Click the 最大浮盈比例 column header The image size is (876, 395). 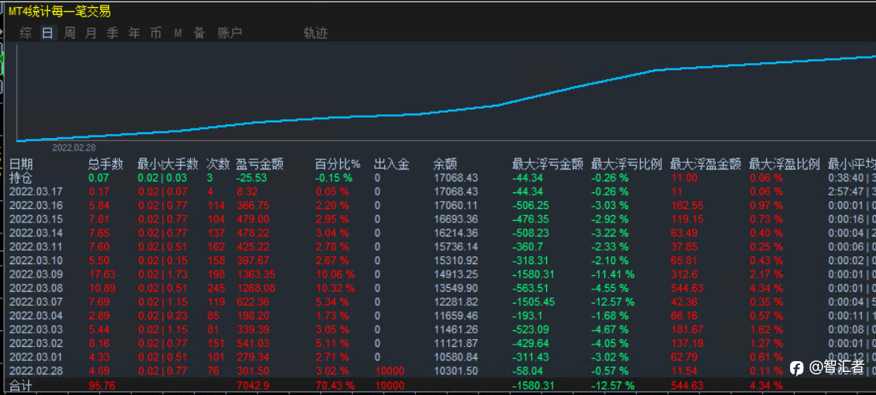point(784,164)
